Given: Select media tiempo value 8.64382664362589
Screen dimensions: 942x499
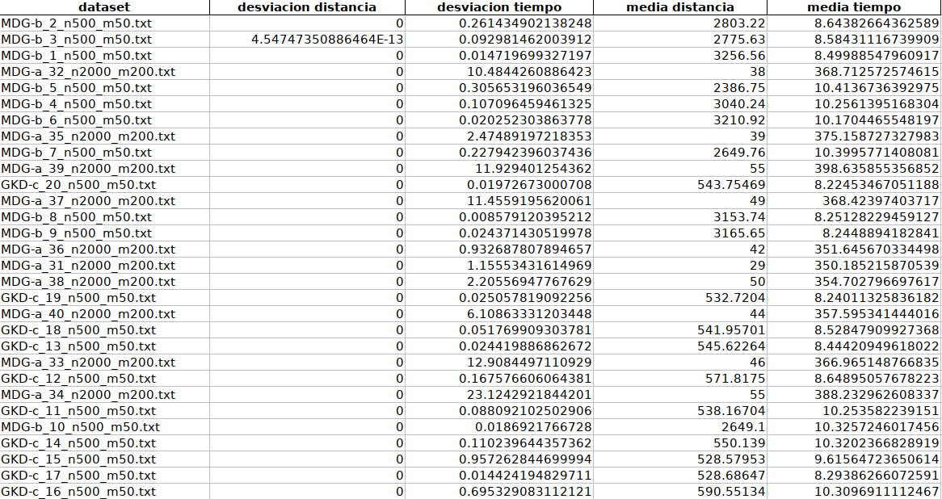Looking at the screenshot, I should click(877, 23).
